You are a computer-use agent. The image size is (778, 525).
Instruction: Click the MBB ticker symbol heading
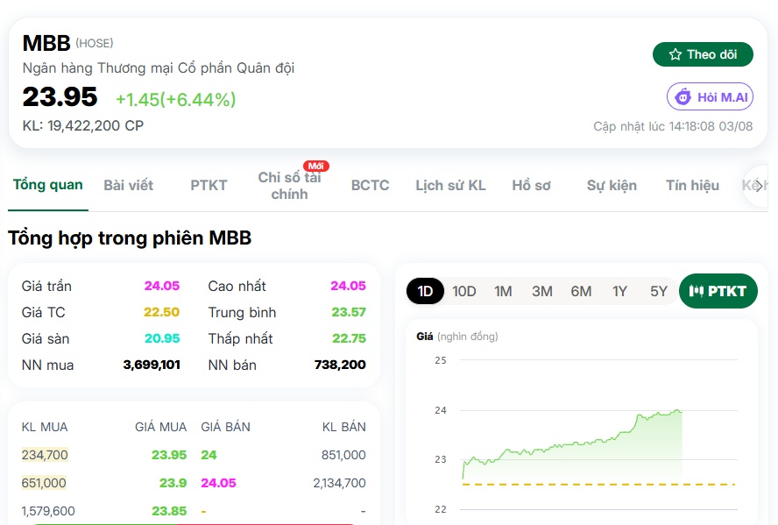tap(46, 43)
